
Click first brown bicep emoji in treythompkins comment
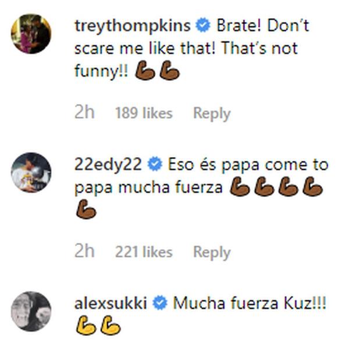[145, 72]
